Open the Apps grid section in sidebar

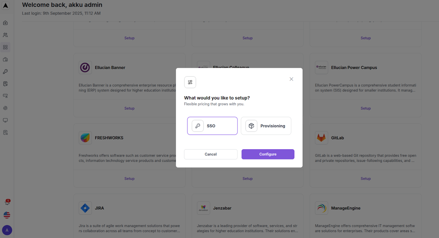(x=5, y=47)
